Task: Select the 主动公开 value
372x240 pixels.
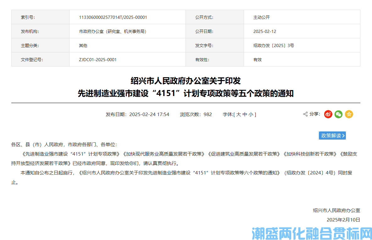Action: click(x=261, y=17)
